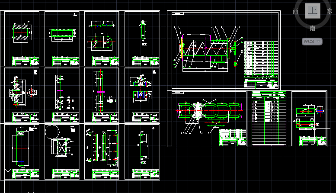336x193 pixels.
Task: Select the four vertical plates drawing sheet
Action: (102, 152)
